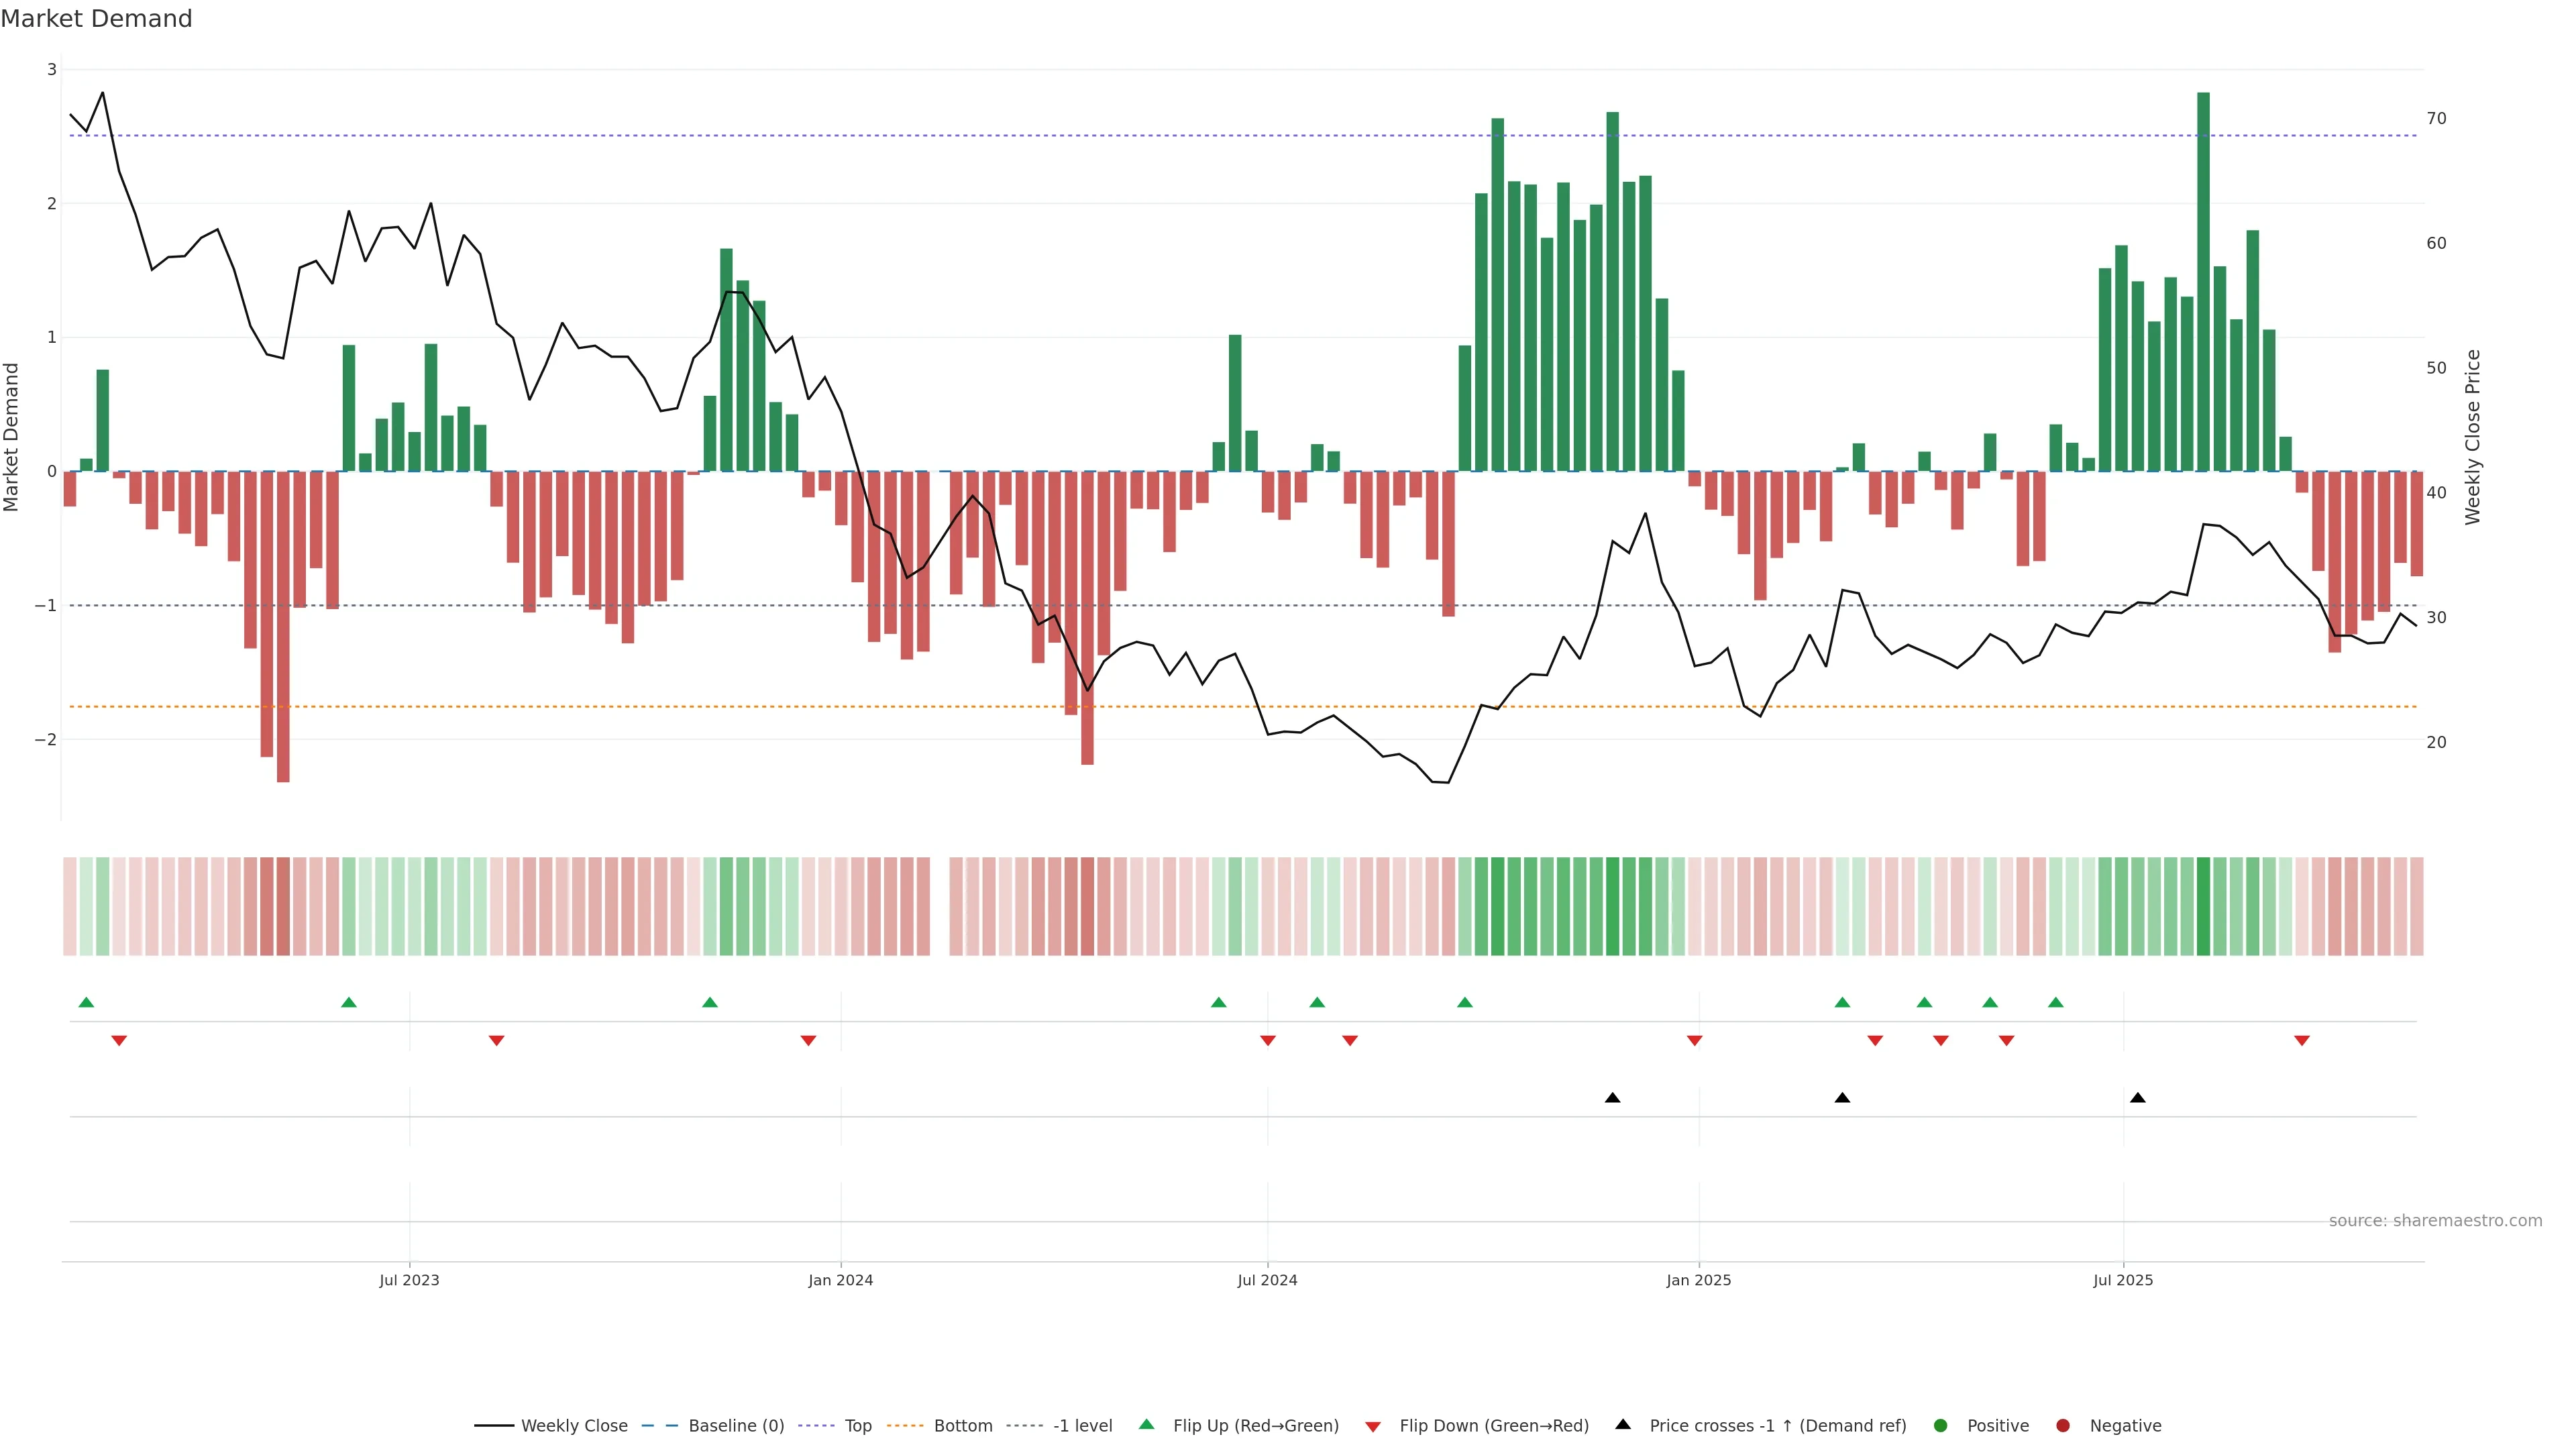Screen dimensions: 2576x1449
Task: Click the Jul 2023 x-axis label
Action: [409, 1280]
